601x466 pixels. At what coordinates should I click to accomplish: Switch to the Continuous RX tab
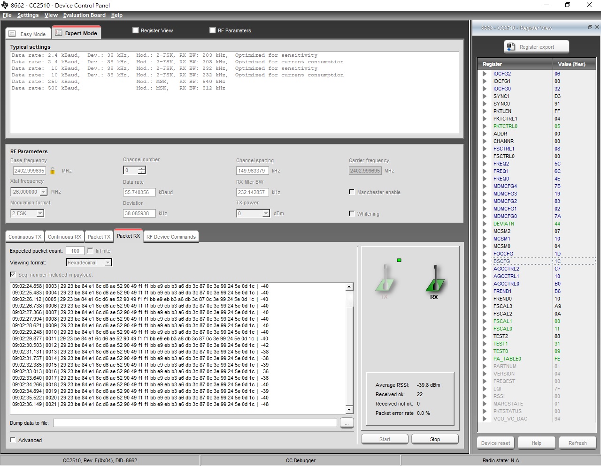tap(64, 237)
